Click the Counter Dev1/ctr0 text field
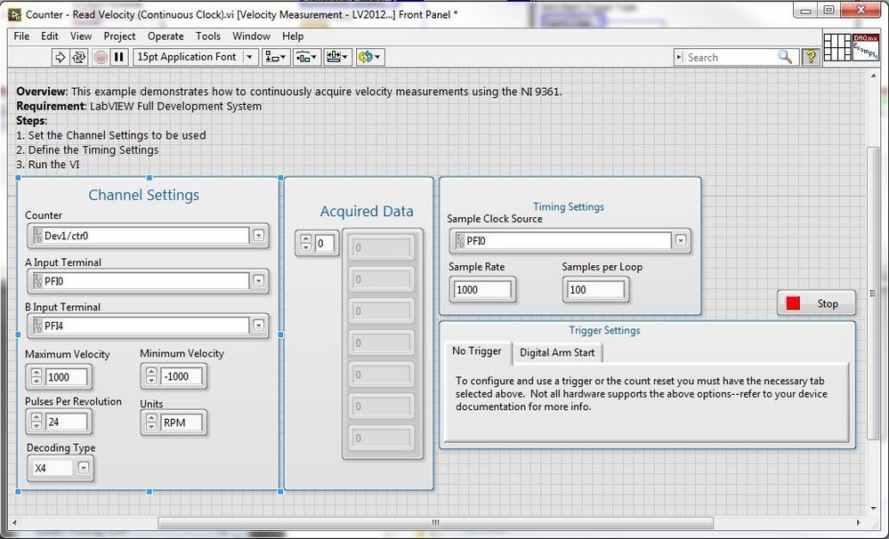This screenshot has height=539, width=889. coord(141,236)
